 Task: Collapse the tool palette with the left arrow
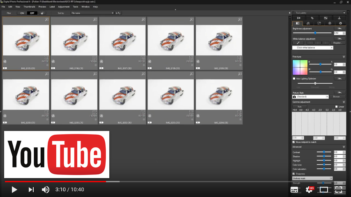(289, 13)
